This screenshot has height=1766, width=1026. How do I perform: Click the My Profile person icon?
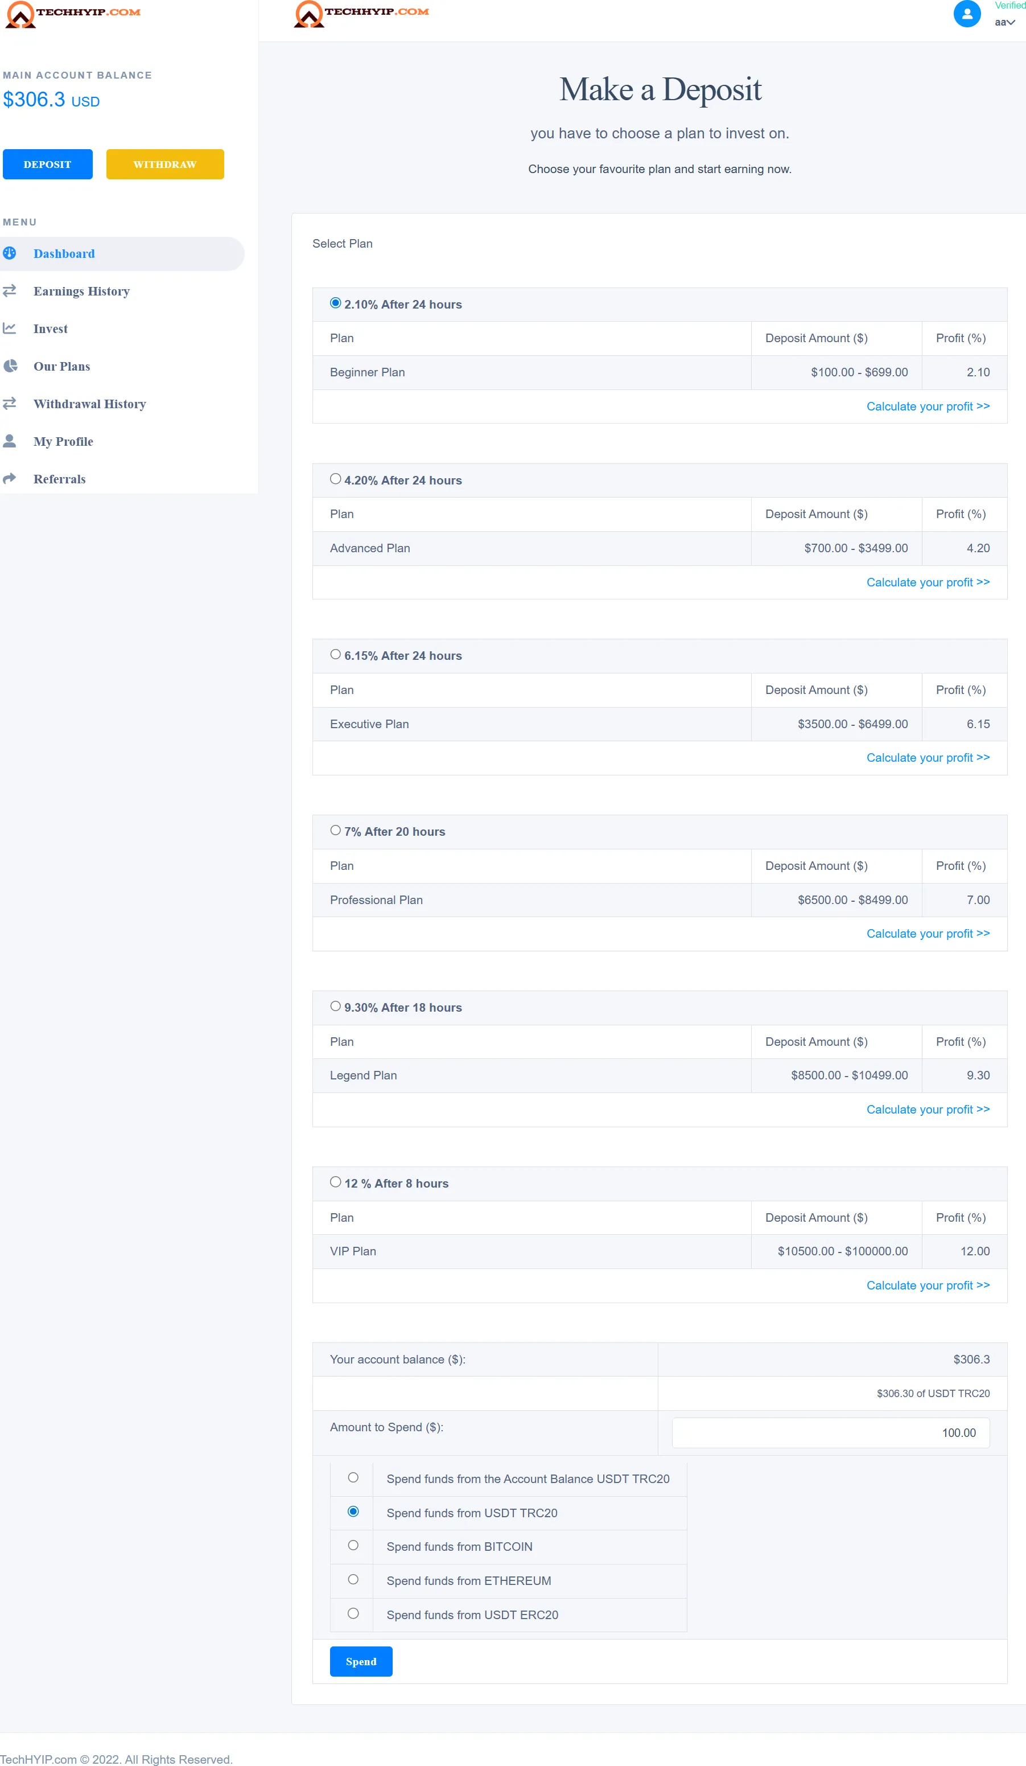(10, 441)
